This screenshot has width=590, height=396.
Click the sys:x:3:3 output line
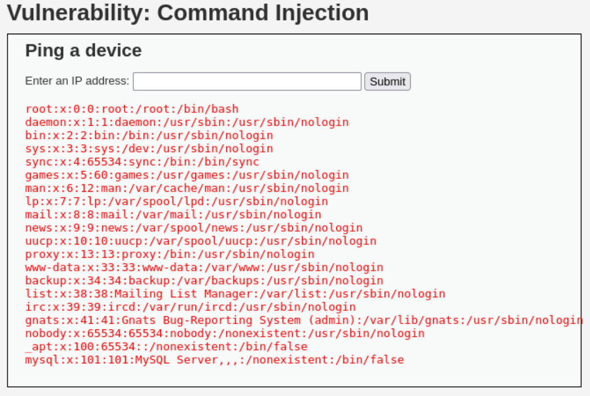(x=149, y=149)
